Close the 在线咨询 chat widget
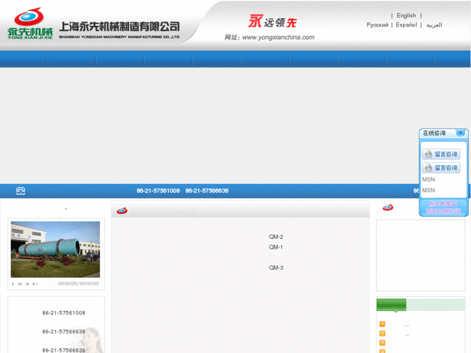Viewport: 471px width, 353px height. [461, 133]
